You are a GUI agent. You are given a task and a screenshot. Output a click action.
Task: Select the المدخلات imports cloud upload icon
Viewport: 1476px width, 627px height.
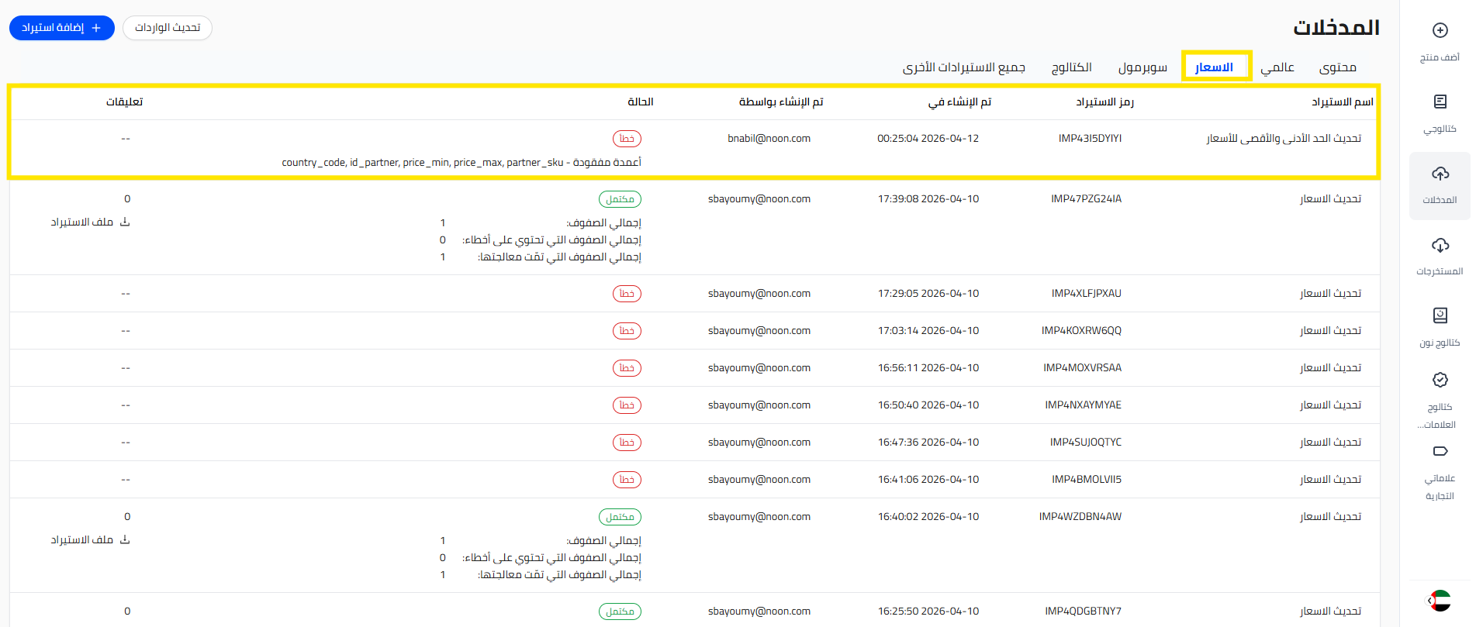1440,174
